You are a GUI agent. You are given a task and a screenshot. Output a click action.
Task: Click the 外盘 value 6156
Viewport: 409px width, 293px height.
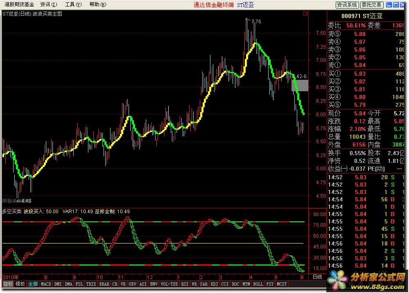click(x=359, y=145)
